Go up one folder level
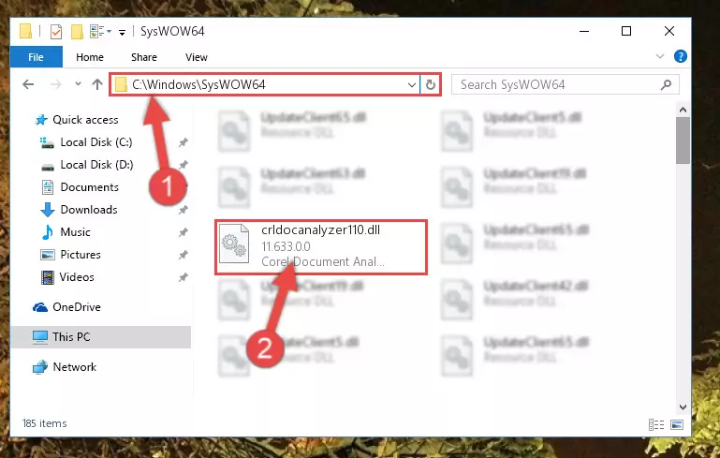The height and width of the screenshot is (458, 720). pyautogui.click(x=96, y=84)
